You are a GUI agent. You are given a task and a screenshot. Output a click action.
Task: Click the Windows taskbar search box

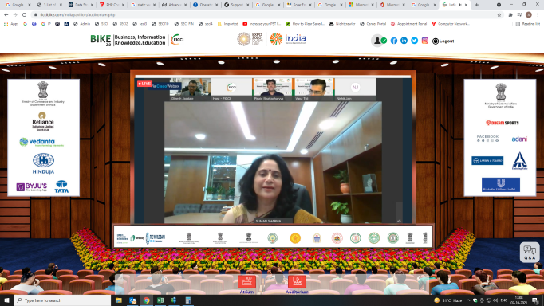tap(62, 300)
